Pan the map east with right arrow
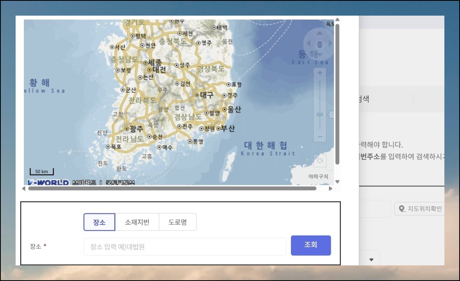The height and width of the screenshot is (281, 460). (x=331, y=43)
